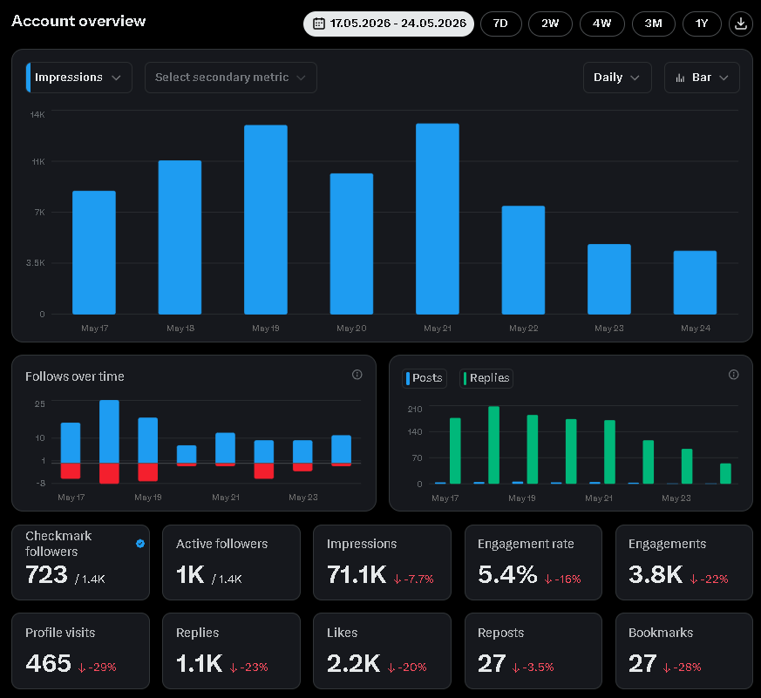Click the May 22 impressions bar
761x698 pixels.
tap(523, 260)
